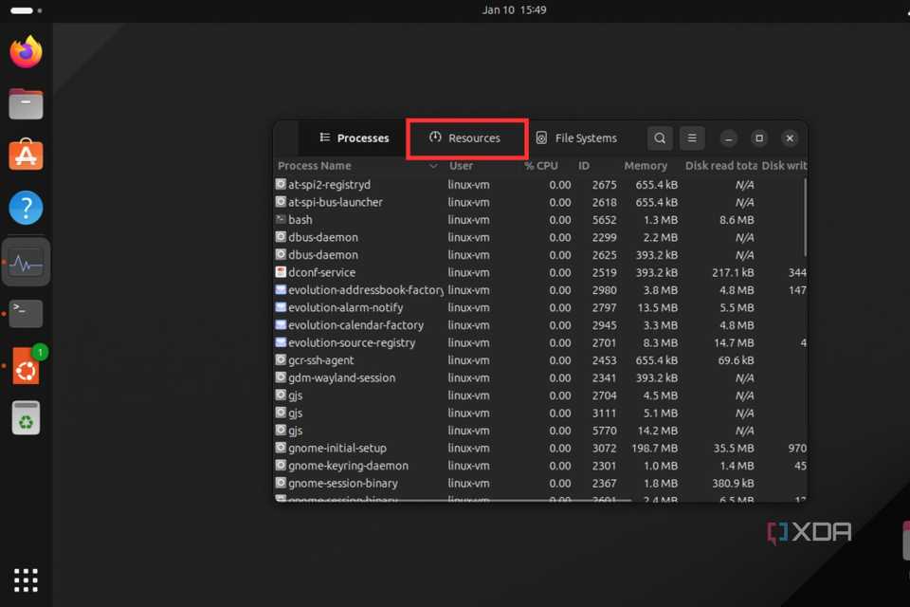Click the Software Updater dock icon
This screenshot has height=607, width=910.
coord(26,365)
